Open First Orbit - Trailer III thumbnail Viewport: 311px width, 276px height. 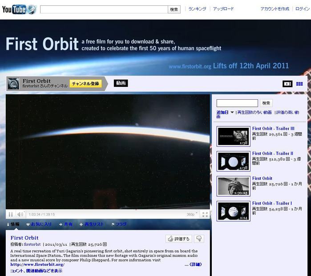pyautogui.click(x=234, y=136)
